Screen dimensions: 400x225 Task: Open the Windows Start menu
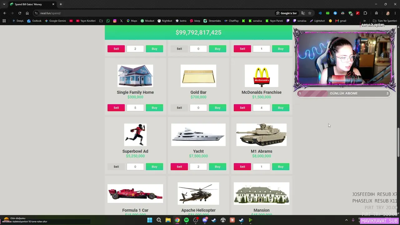pyautogui.click(x=150, y=220)
